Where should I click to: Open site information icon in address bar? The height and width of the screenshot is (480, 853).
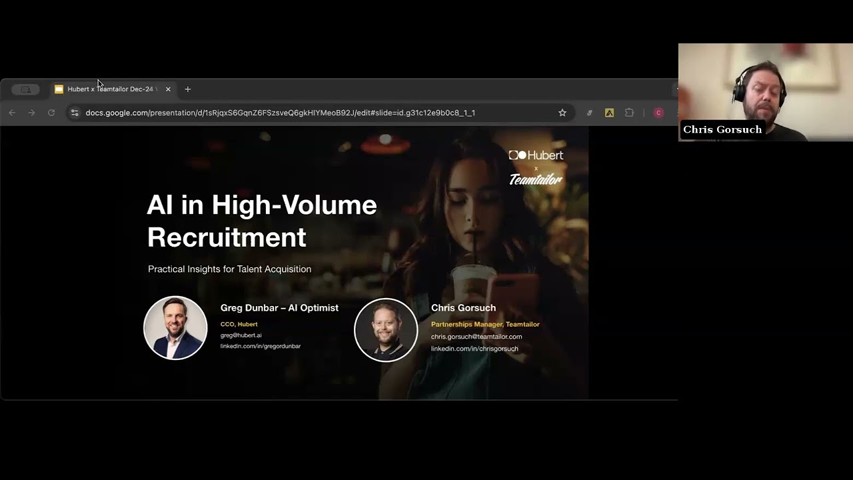[x=75, y=113]
